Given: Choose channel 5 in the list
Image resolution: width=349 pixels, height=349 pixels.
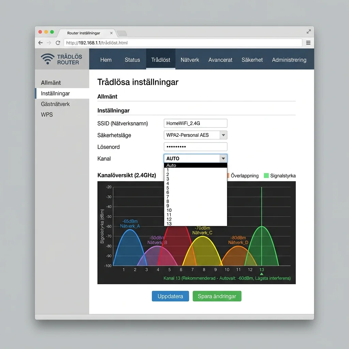Looking at the screenshot, I should click(195, 188).
